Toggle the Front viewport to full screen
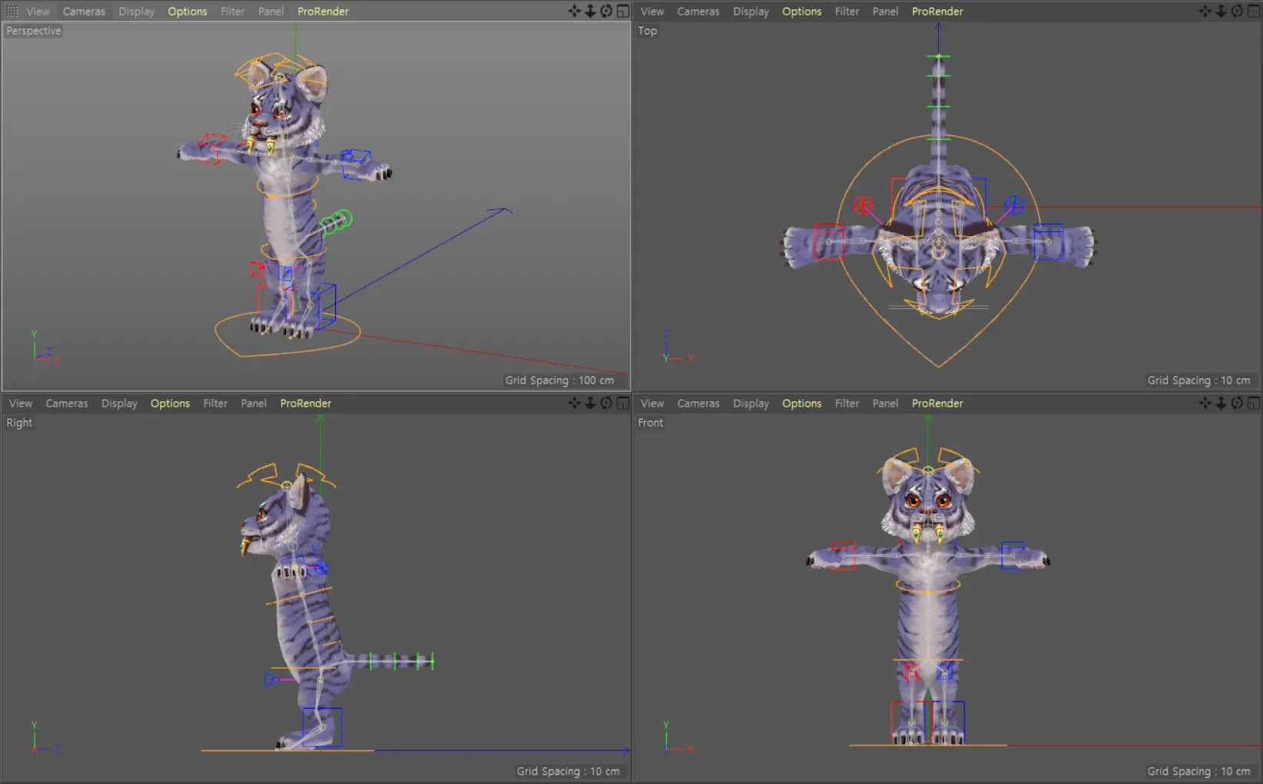The height and width of the screenshot is (784, 1263). pos(1253,403)
